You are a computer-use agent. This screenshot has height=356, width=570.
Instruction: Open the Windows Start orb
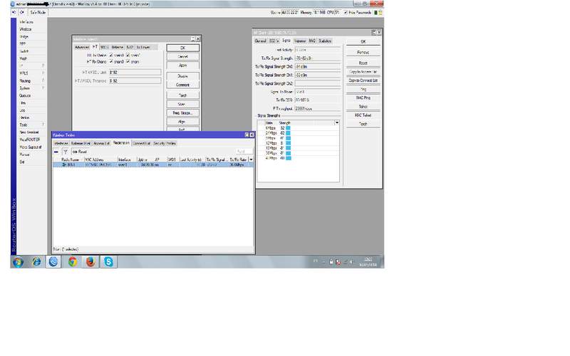[18, 262]
